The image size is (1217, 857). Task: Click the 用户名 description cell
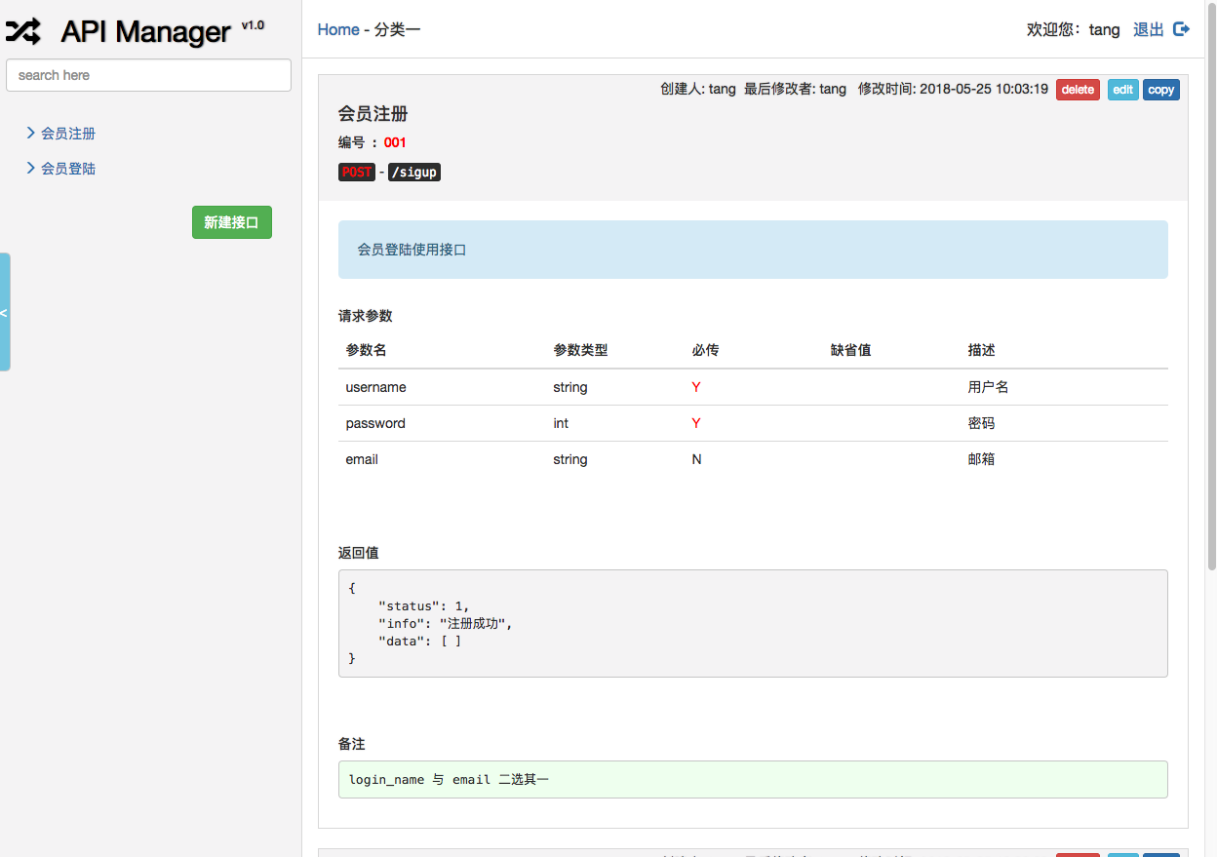(x=989, y=387)
